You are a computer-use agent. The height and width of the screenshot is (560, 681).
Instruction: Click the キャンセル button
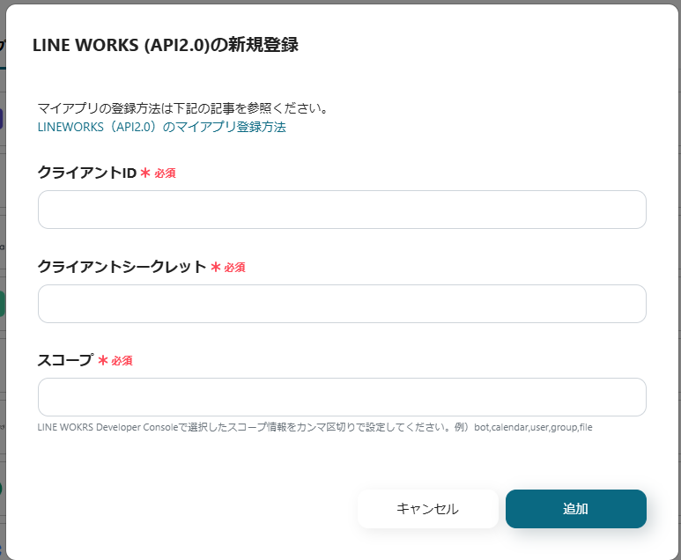428,509
